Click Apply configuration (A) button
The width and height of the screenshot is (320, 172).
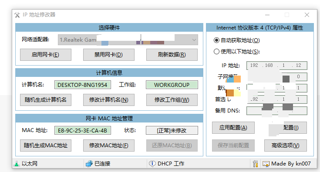(x=233, y=128)
